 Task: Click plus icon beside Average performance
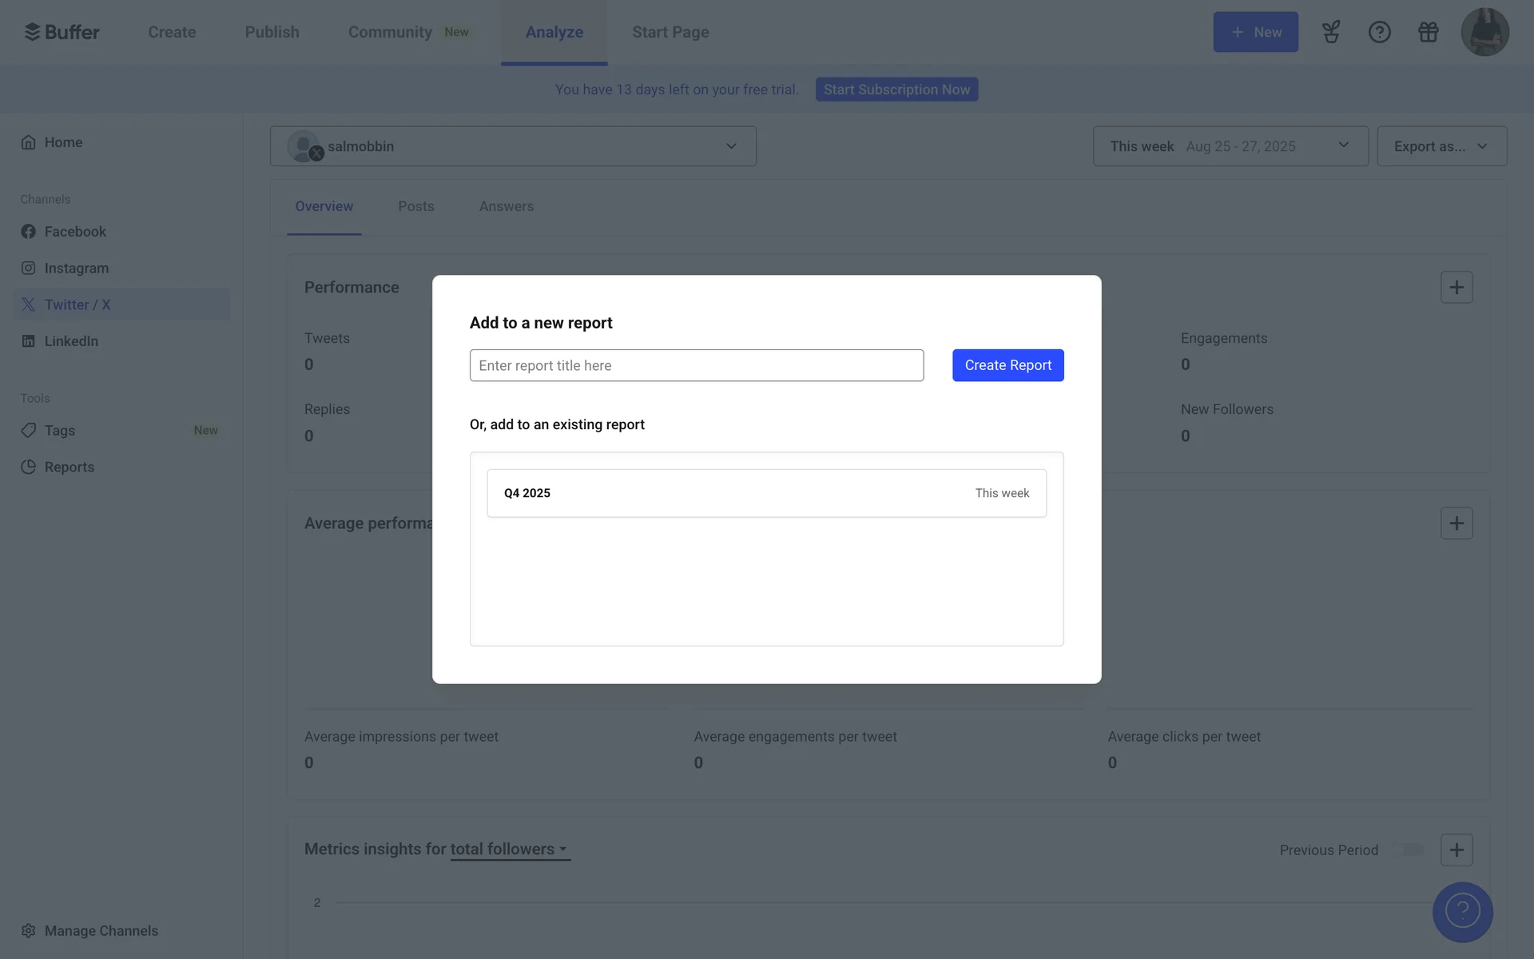(x=1456, y=523)
